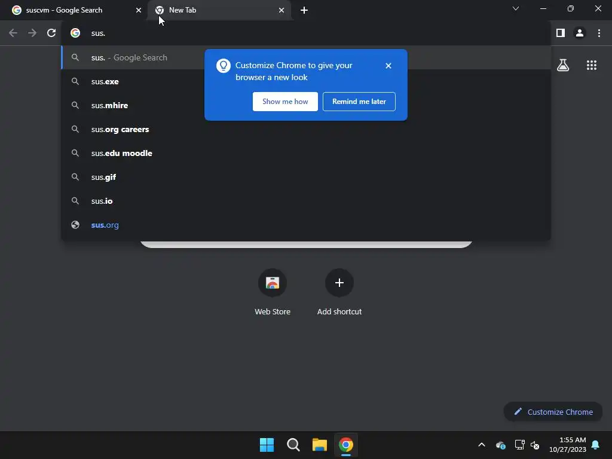Open Chrome side panel icon

click(561, 33)
